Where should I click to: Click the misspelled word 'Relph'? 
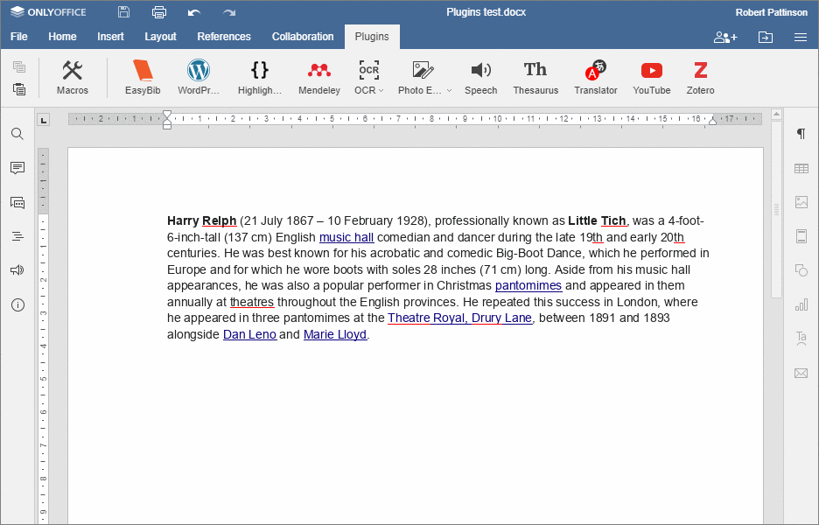(219, 221)
